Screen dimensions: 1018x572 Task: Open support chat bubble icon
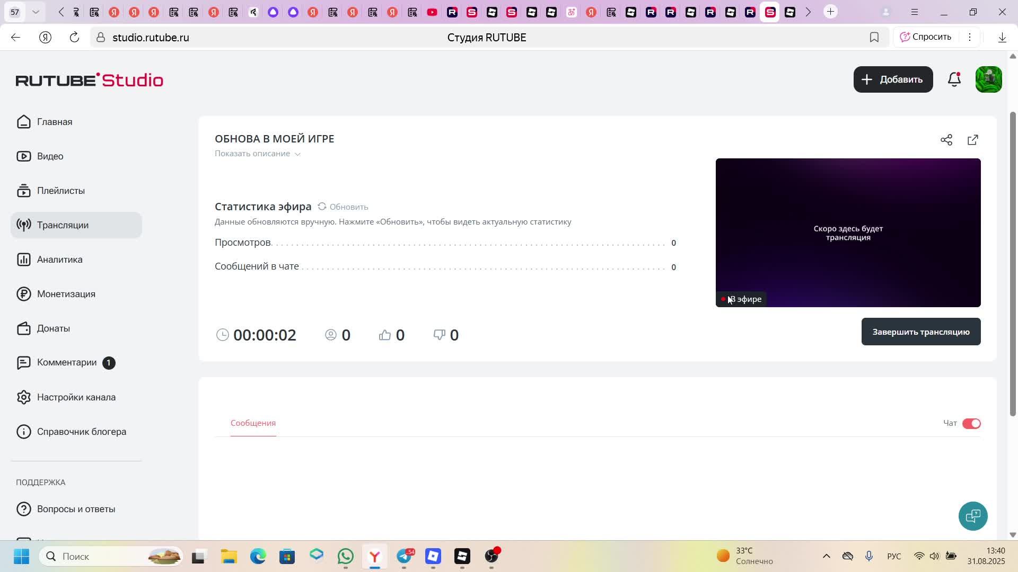[x=973, y=516]
